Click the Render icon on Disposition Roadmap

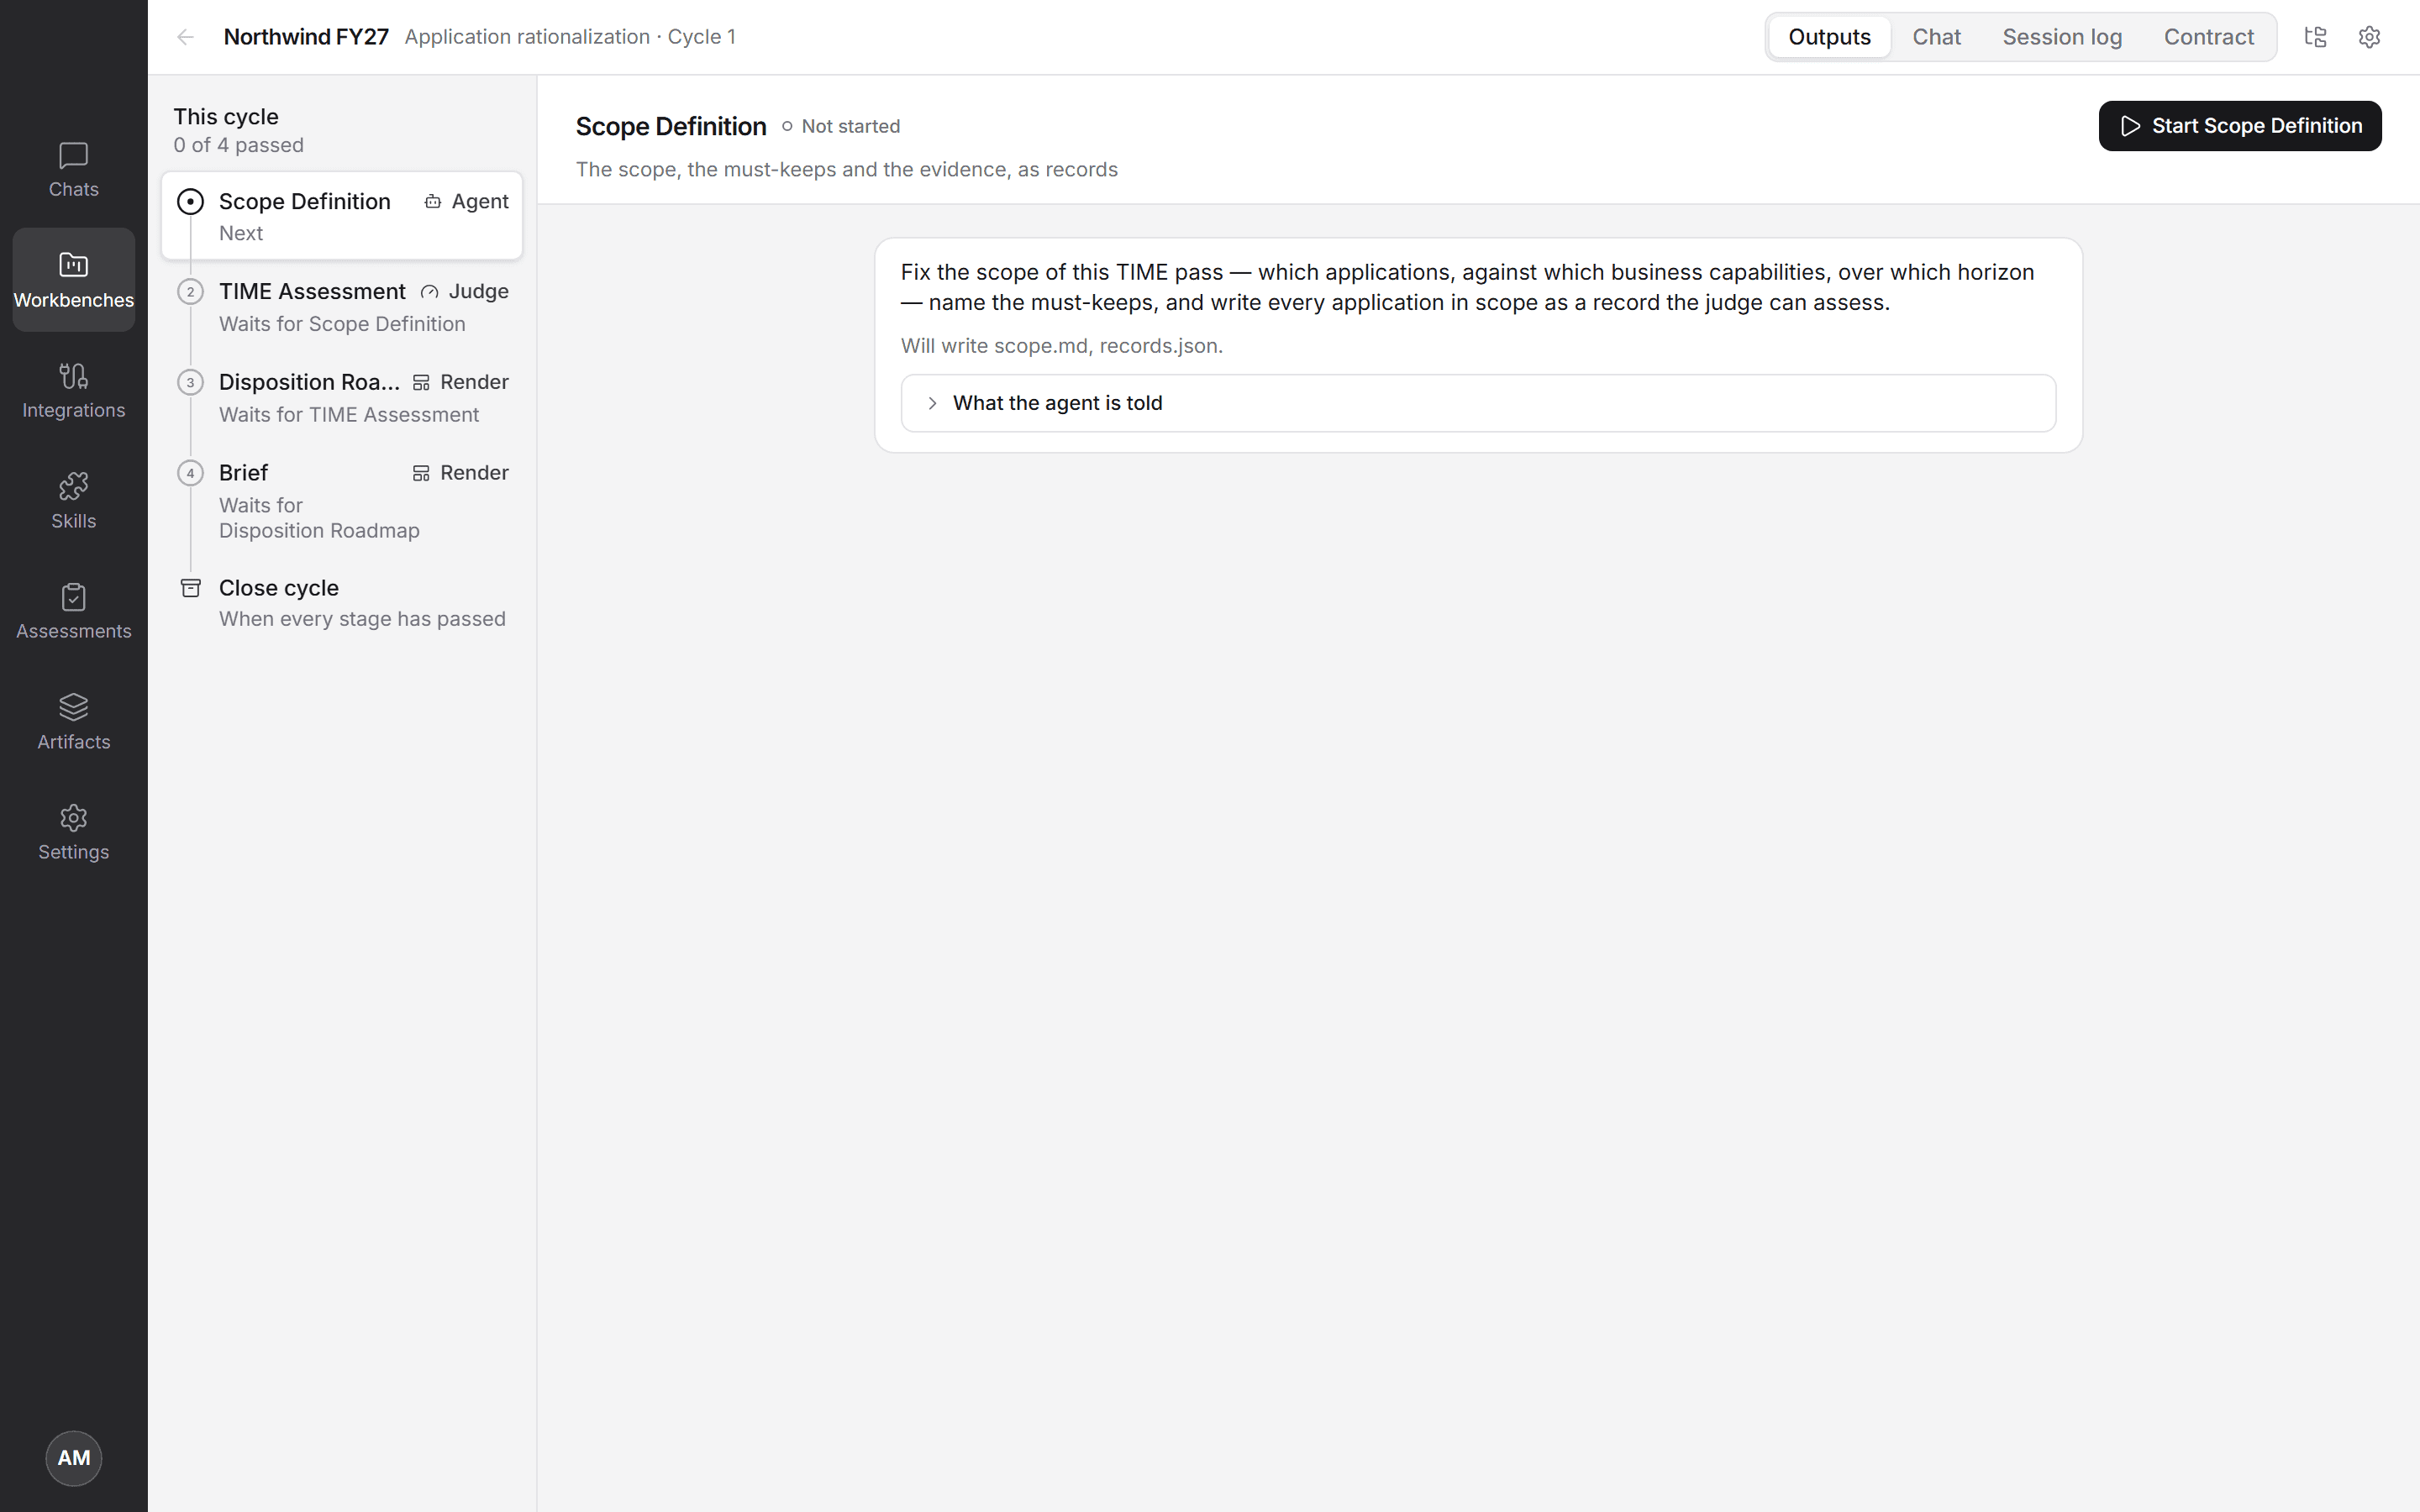click(x=421, y=383)
